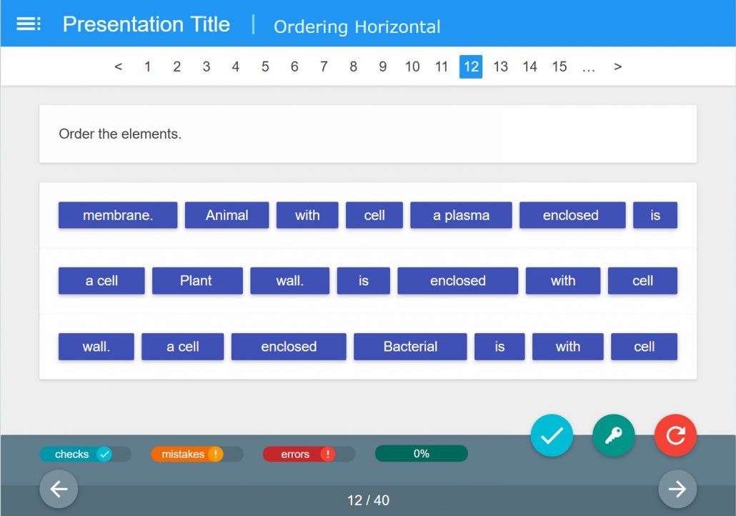Viewport: 736px width, 516px height.
Task: Click the 'a plasma' tile
Action: pos(460,215)
